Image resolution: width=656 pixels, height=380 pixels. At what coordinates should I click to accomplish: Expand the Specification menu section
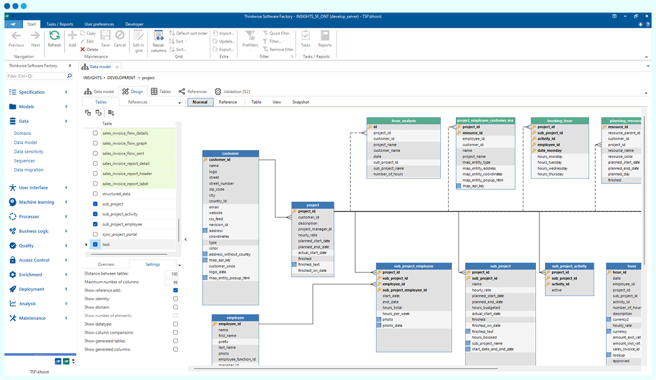[x=31, y=92]
